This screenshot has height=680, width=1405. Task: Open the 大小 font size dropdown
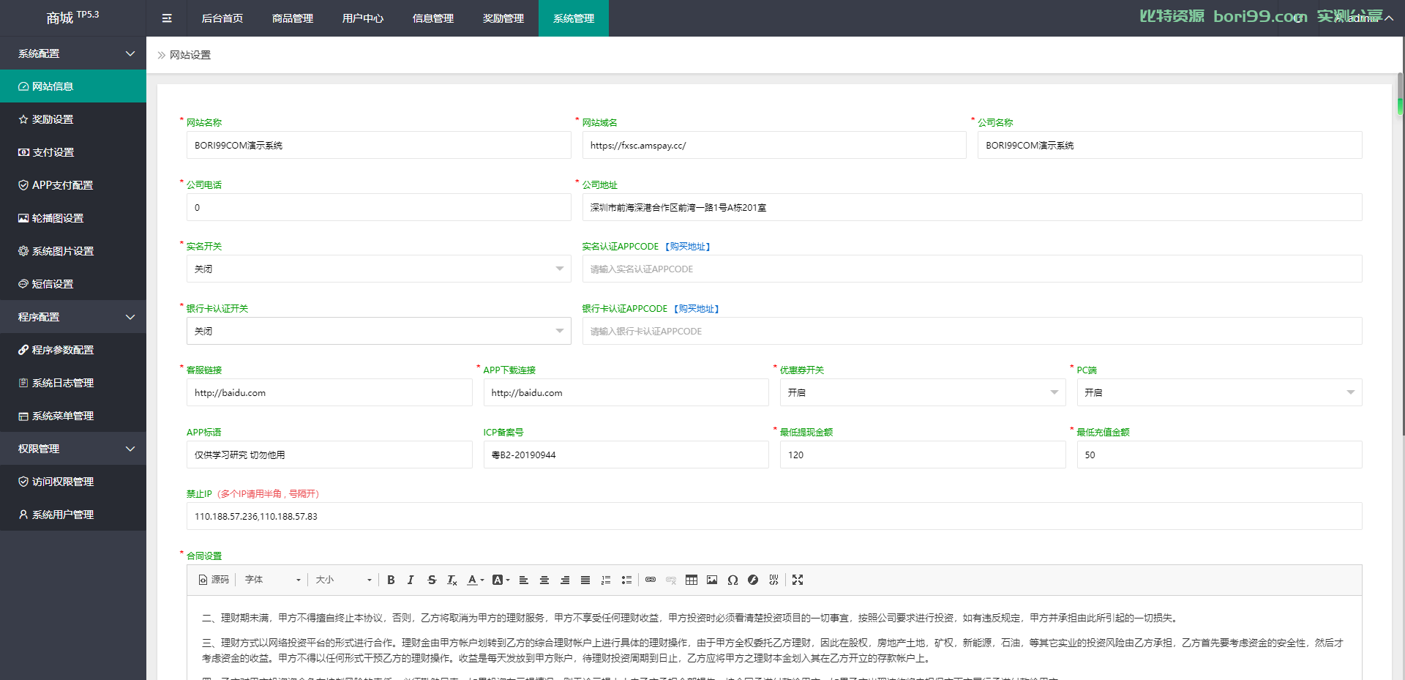coord(343,580)
